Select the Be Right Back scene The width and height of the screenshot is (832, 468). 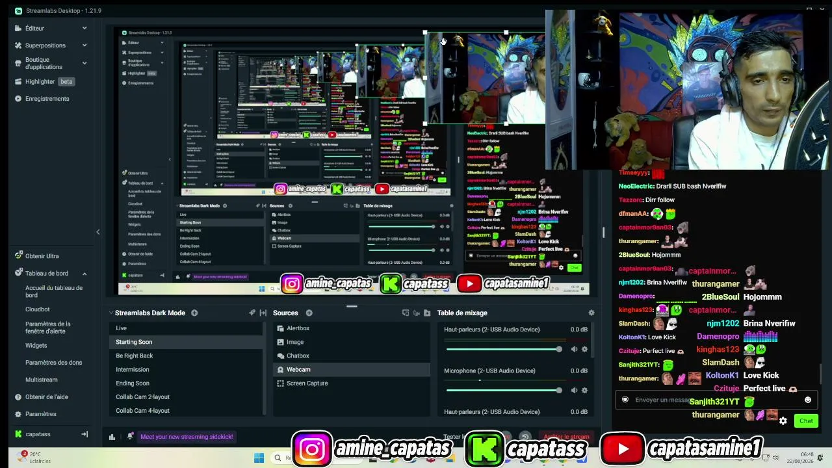tap(185, 356)
